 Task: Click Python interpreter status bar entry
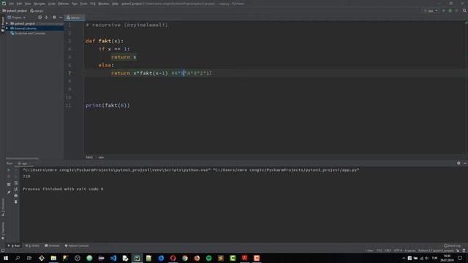(x=436, y=251)
